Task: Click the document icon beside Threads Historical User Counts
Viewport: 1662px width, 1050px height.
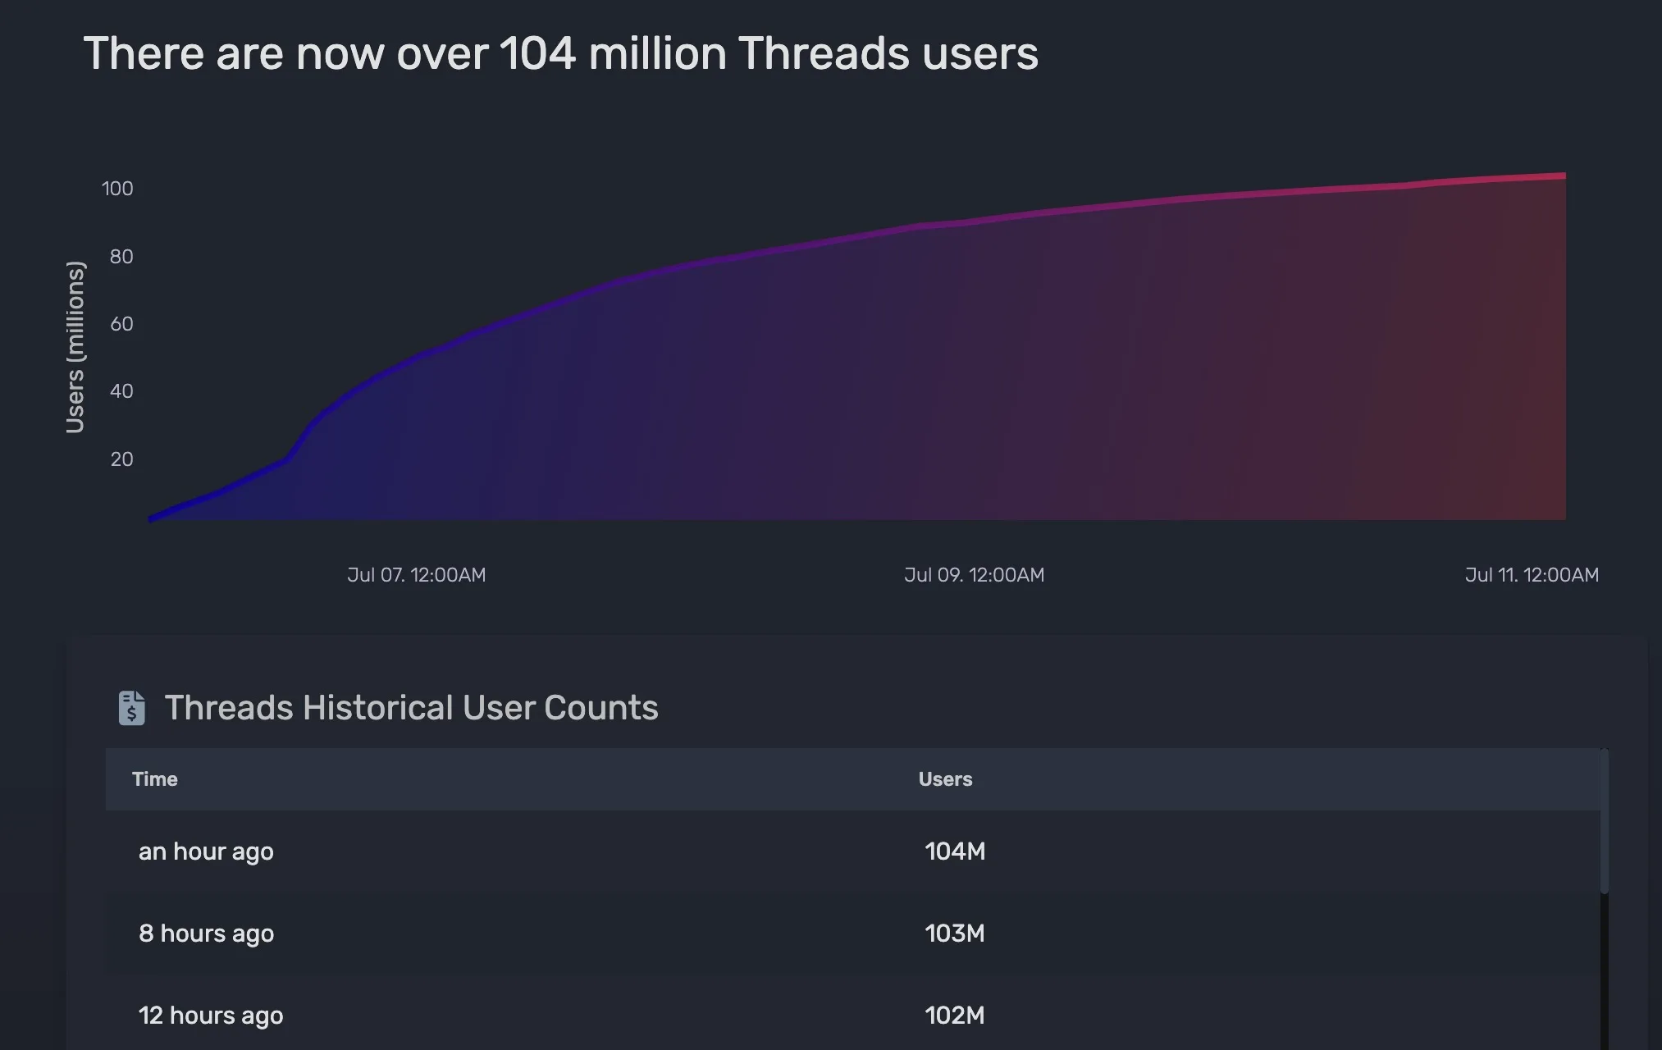Action: pyautogui.click(x=131, y=708)
